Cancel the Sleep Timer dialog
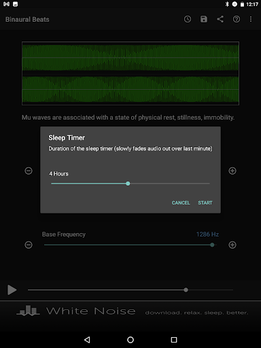Screen dimensions: 261x348 [181, 203]
